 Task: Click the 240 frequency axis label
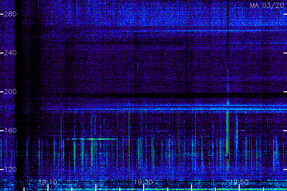10,53
